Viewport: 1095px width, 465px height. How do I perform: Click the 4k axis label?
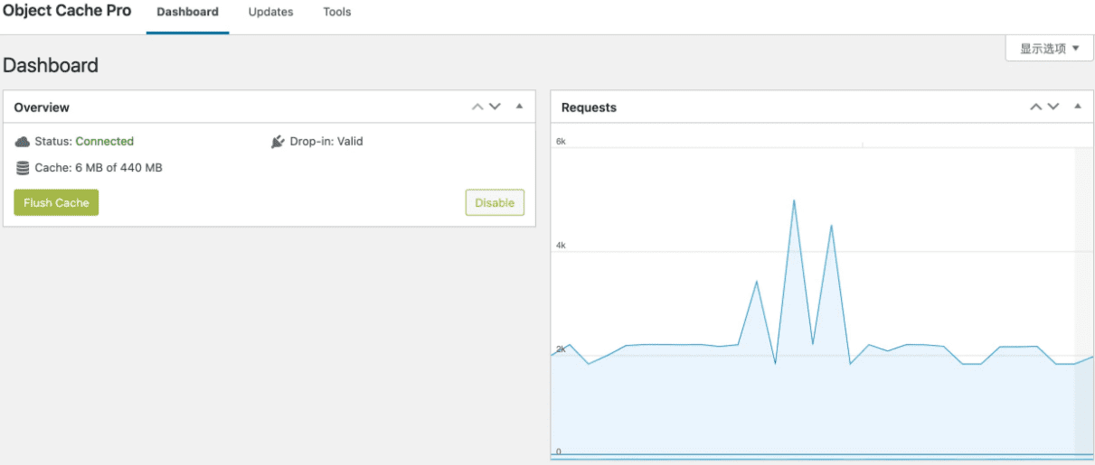click(x=561, y=245)
